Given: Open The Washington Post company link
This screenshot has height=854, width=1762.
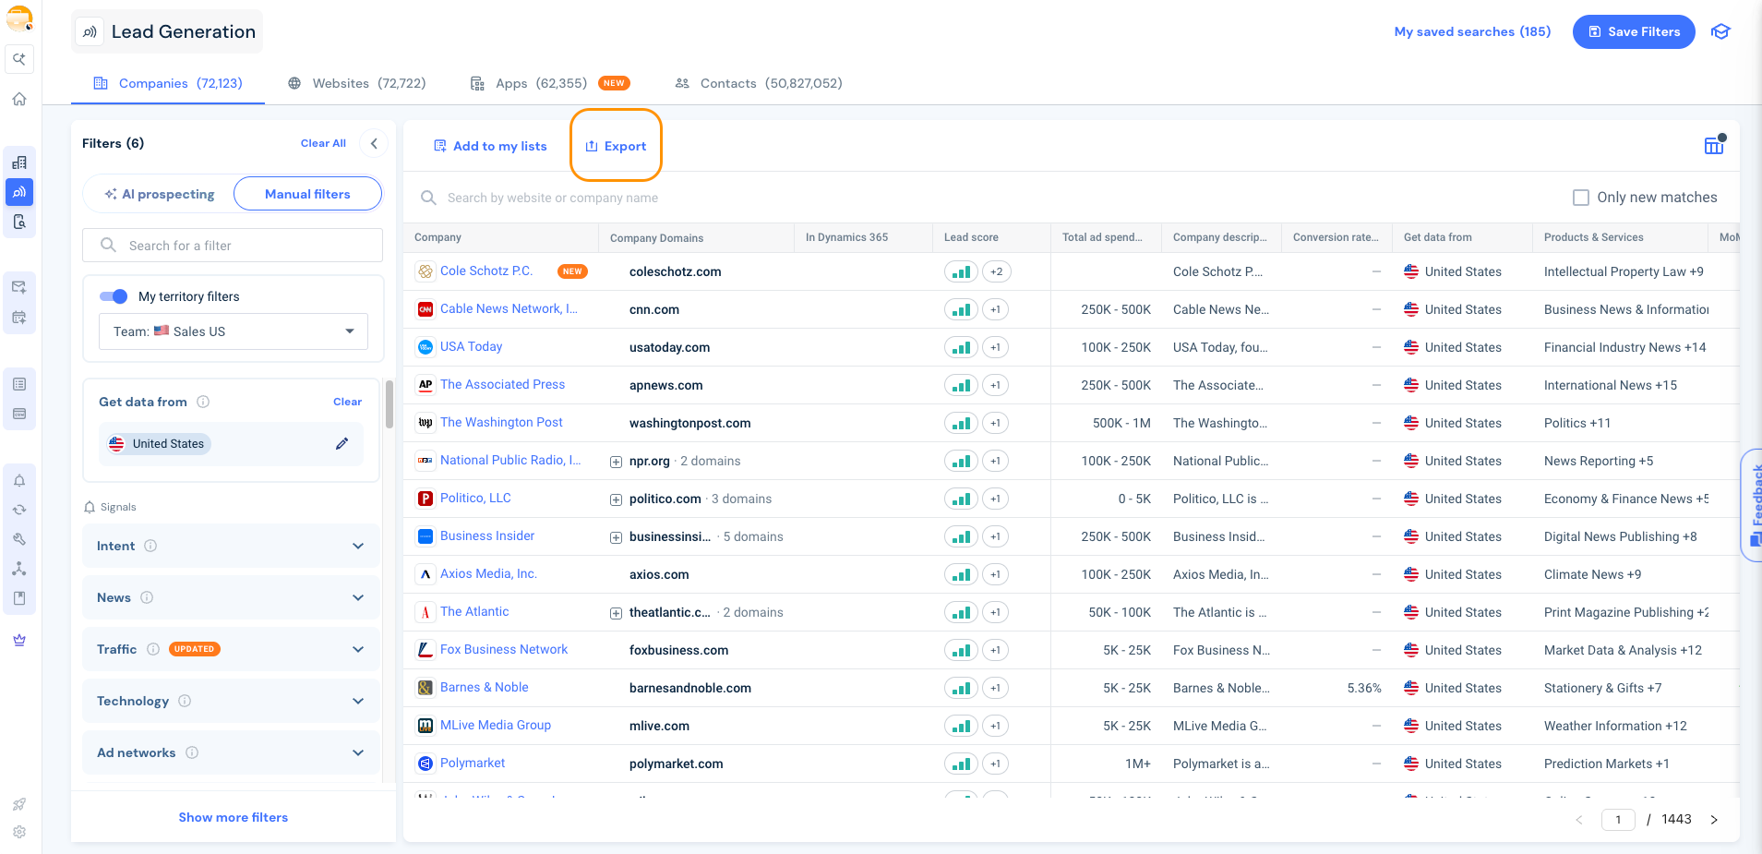Looking at the screenshot, I should pyautogui.click(x=501, y=422).
